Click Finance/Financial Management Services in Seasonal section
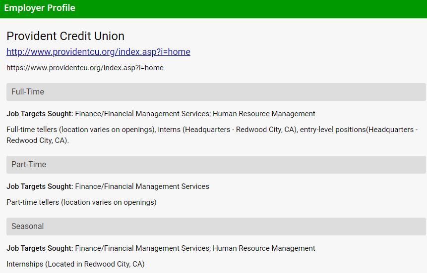This screenshot has height=273, width=427. pyautogui.click(x=142, y=248)
